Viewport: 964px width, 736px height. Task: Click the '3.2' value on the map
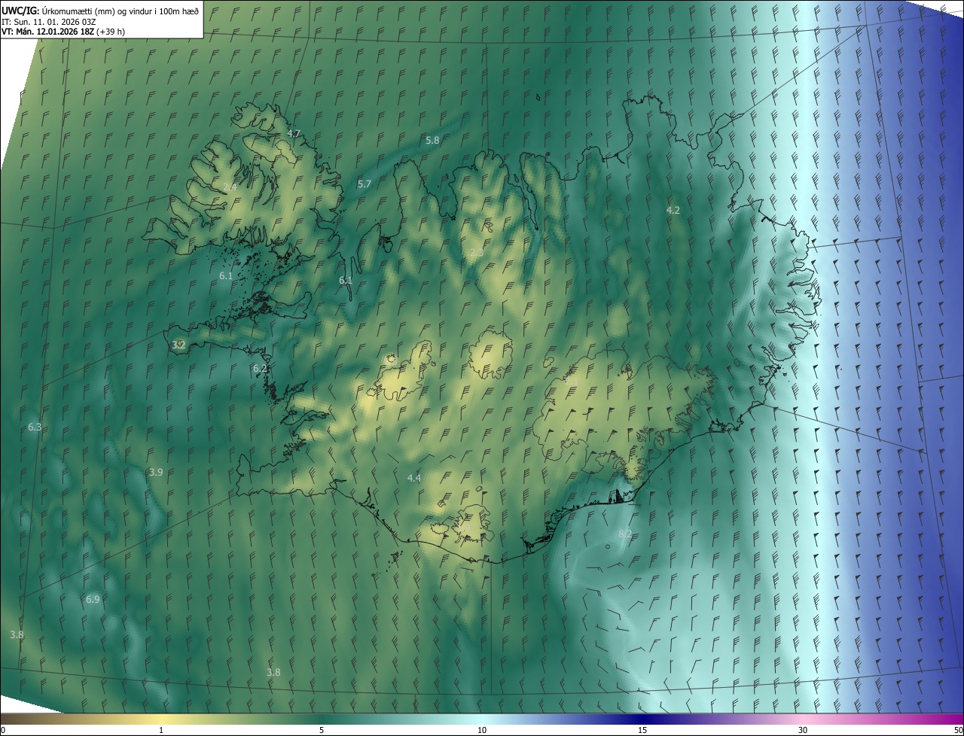click(x=178, y=345)
